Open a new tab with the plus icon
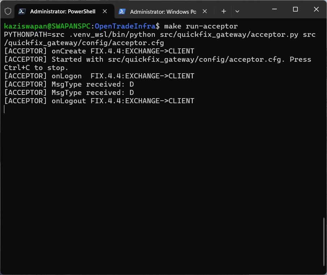327x275 pixels. tap(223, 11)
